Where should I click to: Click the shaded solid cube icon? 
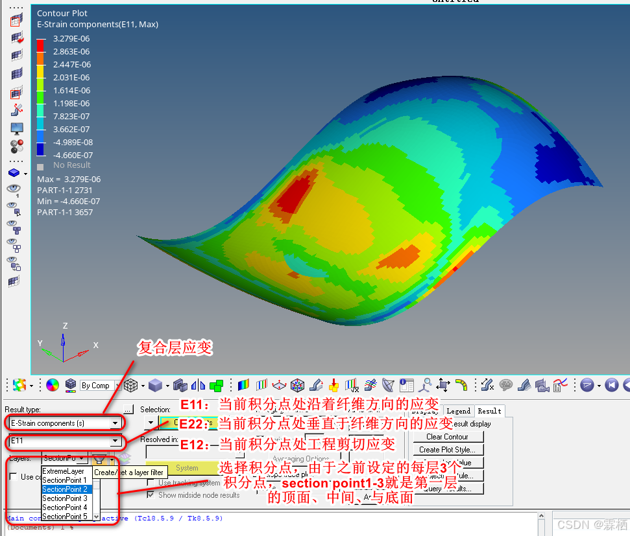155,386
